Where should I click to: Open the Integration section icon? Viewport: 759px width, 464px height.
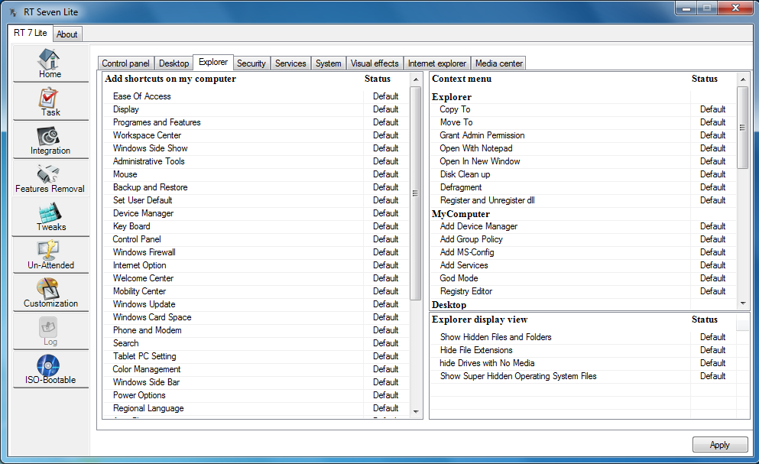tap(48, 136)
